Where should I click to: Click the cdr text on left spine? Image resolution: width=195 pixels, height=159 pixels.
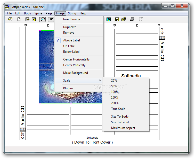tap(22, 136)
